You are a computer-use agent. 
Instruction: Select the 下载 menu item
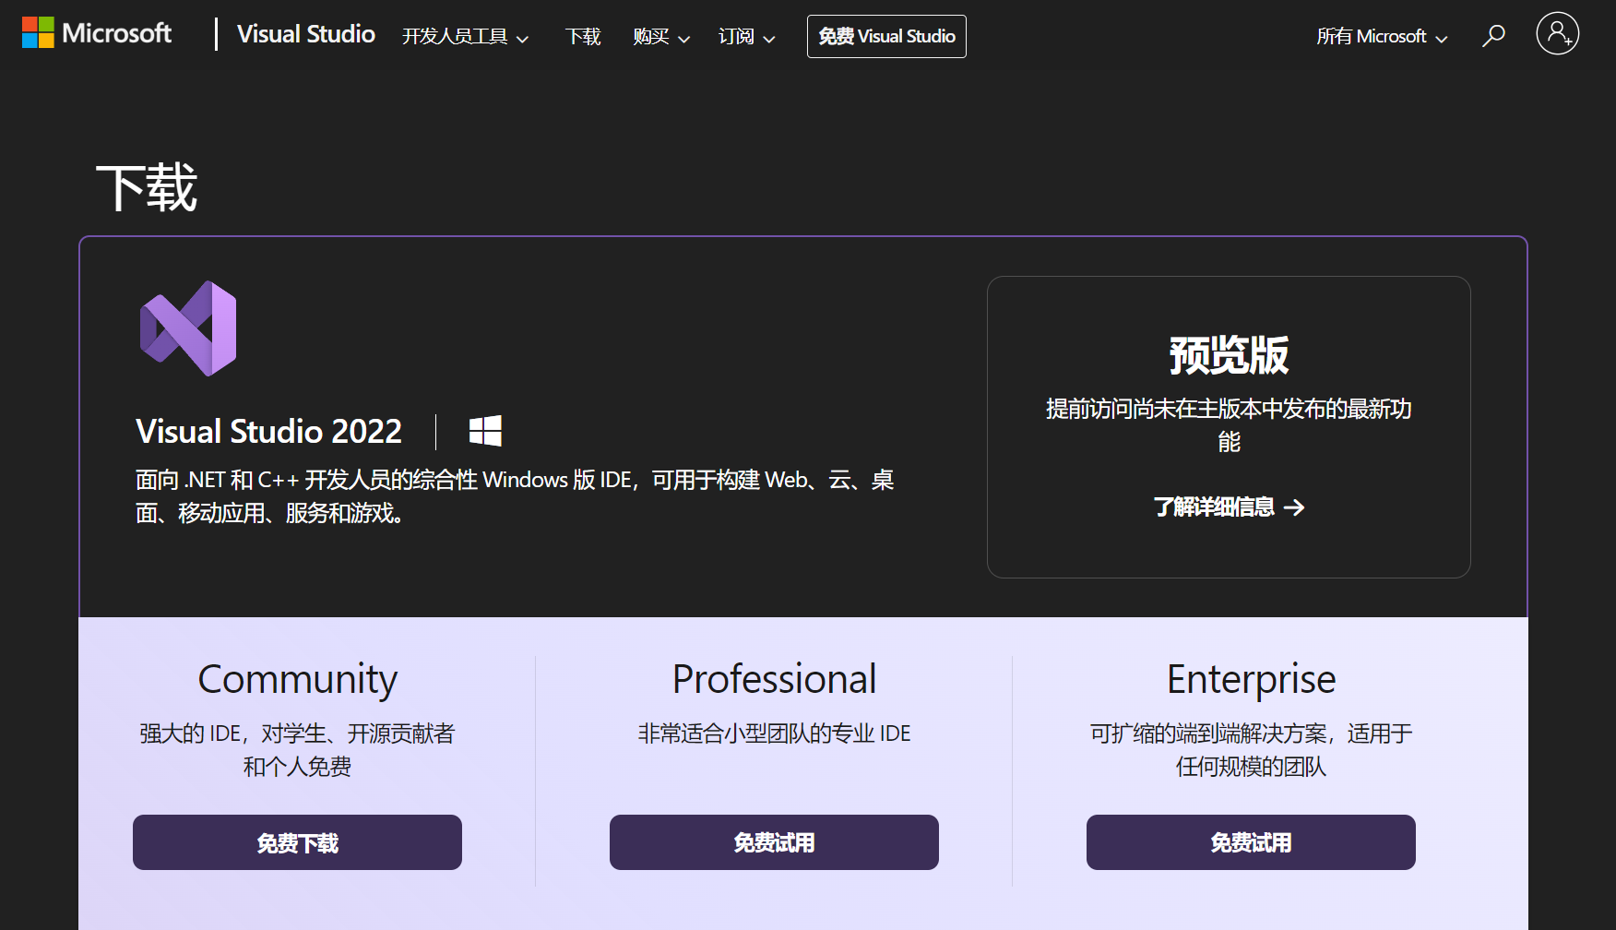[582, 37]
